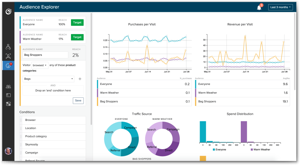
Task: Open the Bags category dropdown
Action: click(49, 79)
